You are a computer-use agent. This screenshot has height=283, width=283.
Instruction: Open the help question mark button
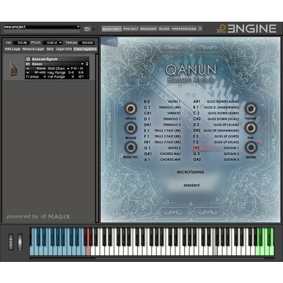(200, 29)
